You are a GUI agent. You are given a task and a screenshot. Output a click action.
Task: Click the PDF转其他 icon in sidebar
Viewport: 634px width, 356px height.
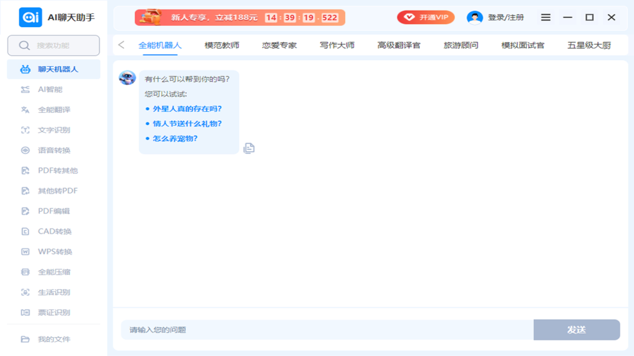(x=25, y=171)
